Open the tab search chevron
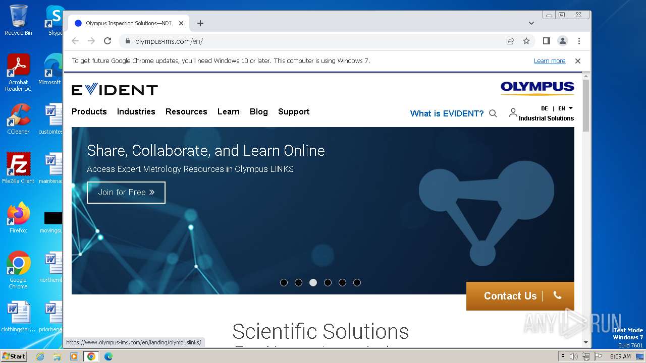This screenshot has height=363, width=646. click(x=531, y=23)
